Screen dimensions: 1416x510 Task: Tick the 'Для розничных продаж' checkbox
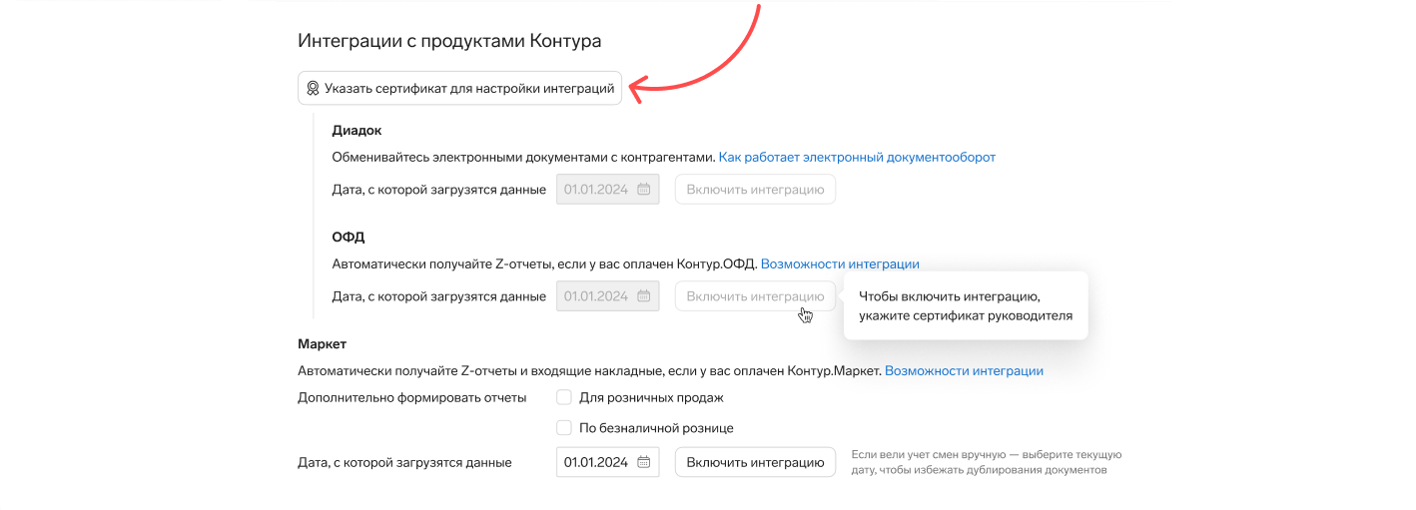tap(564, 397)
